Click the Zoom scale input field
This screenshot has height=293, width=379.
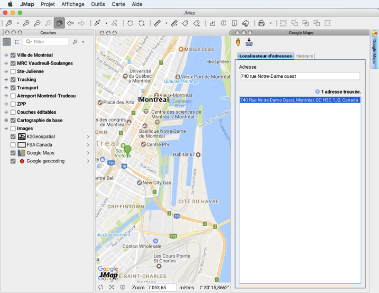click(161, 287)
